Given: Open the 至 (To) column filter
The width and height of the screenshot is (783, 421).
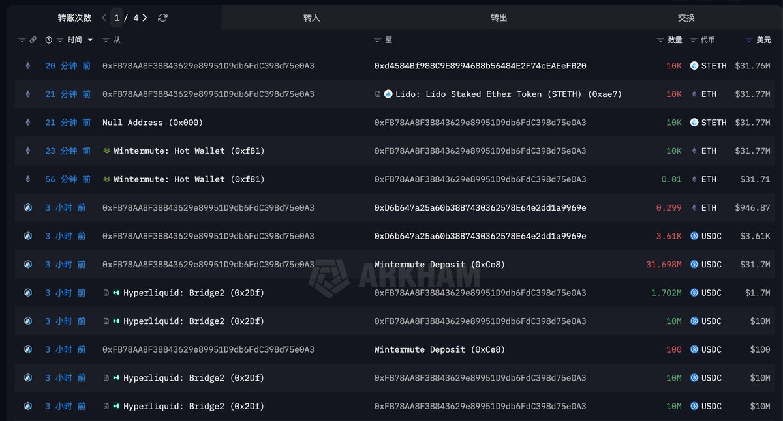Looking at the screenshot, I should tap(377, 40).
